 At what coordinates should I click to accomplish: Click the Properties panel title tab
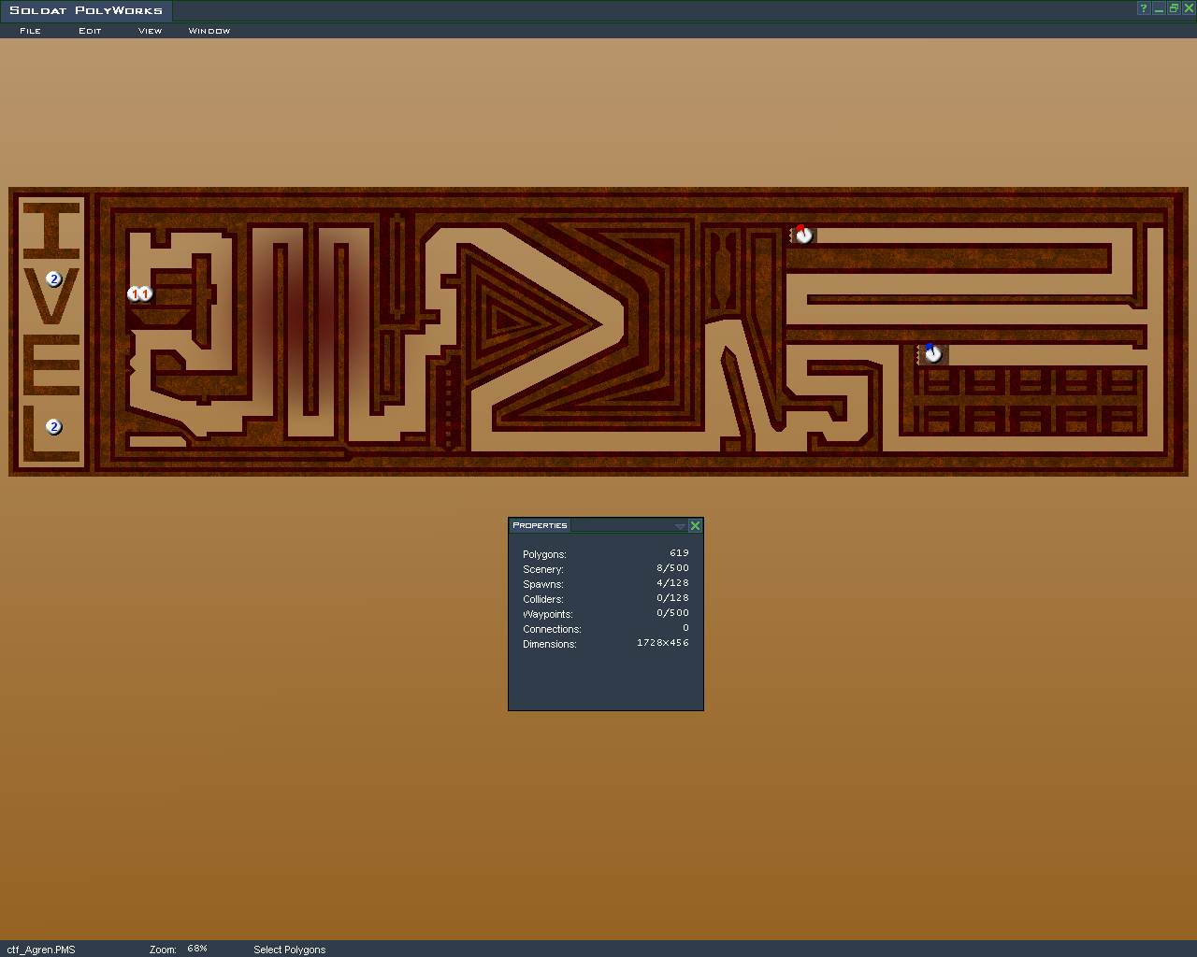coord(540,525)
